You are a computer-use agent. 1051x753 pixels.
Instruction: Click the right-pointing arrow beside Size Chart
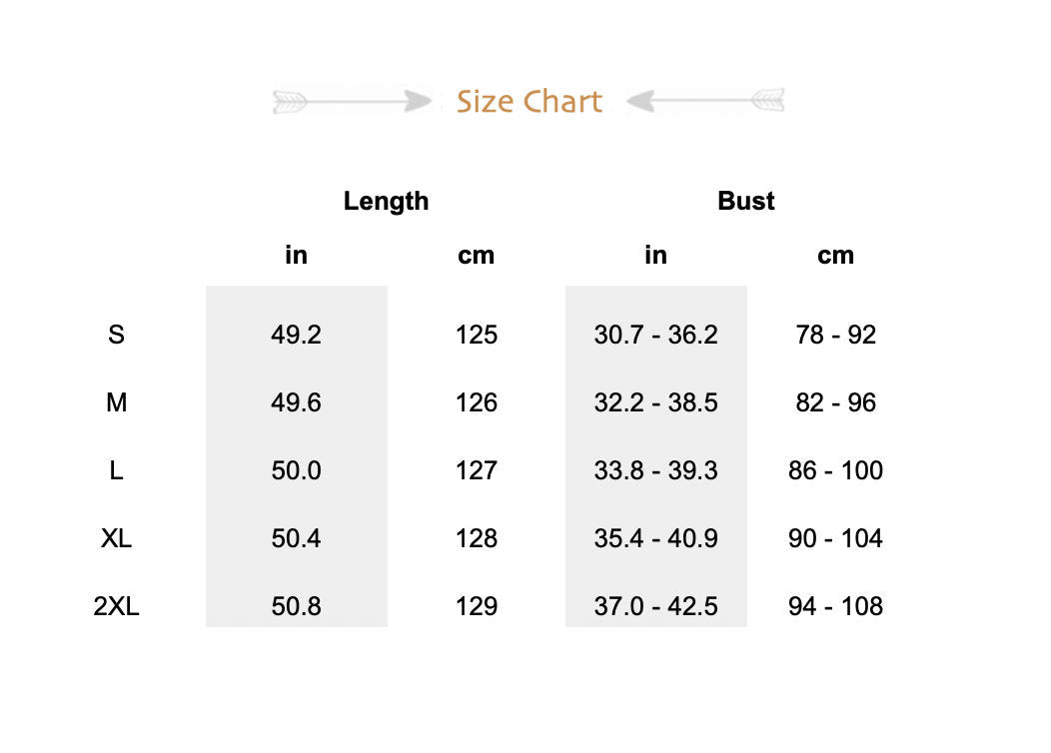[352, 101]
